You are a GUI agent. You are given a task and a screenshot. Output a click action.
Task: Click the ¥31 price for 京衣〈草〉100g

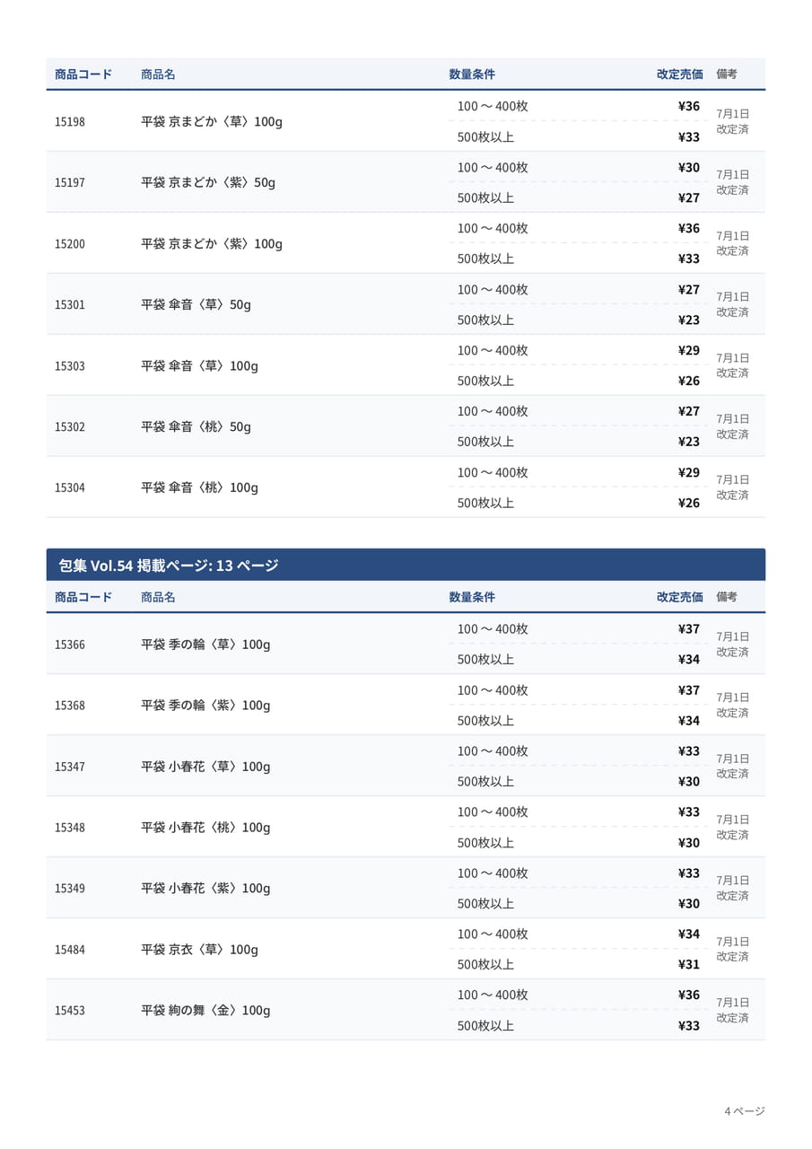click(689, 964)
